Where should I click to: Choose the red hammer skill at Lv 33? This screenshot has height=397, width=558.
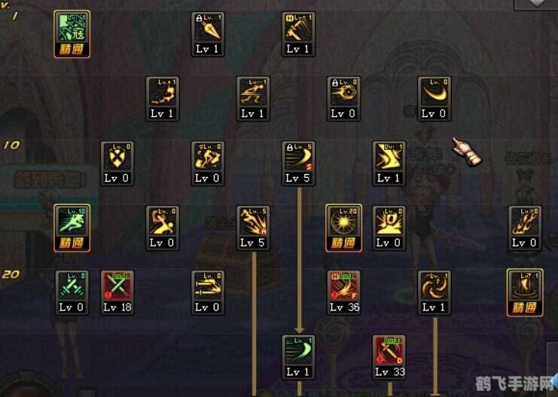pos(389,357)
